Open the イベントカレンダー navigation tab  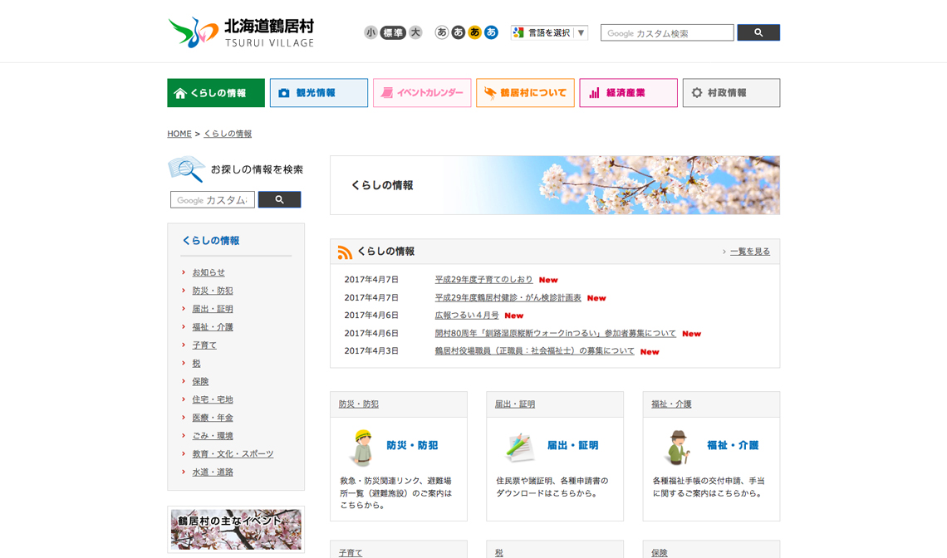(422, 93)
